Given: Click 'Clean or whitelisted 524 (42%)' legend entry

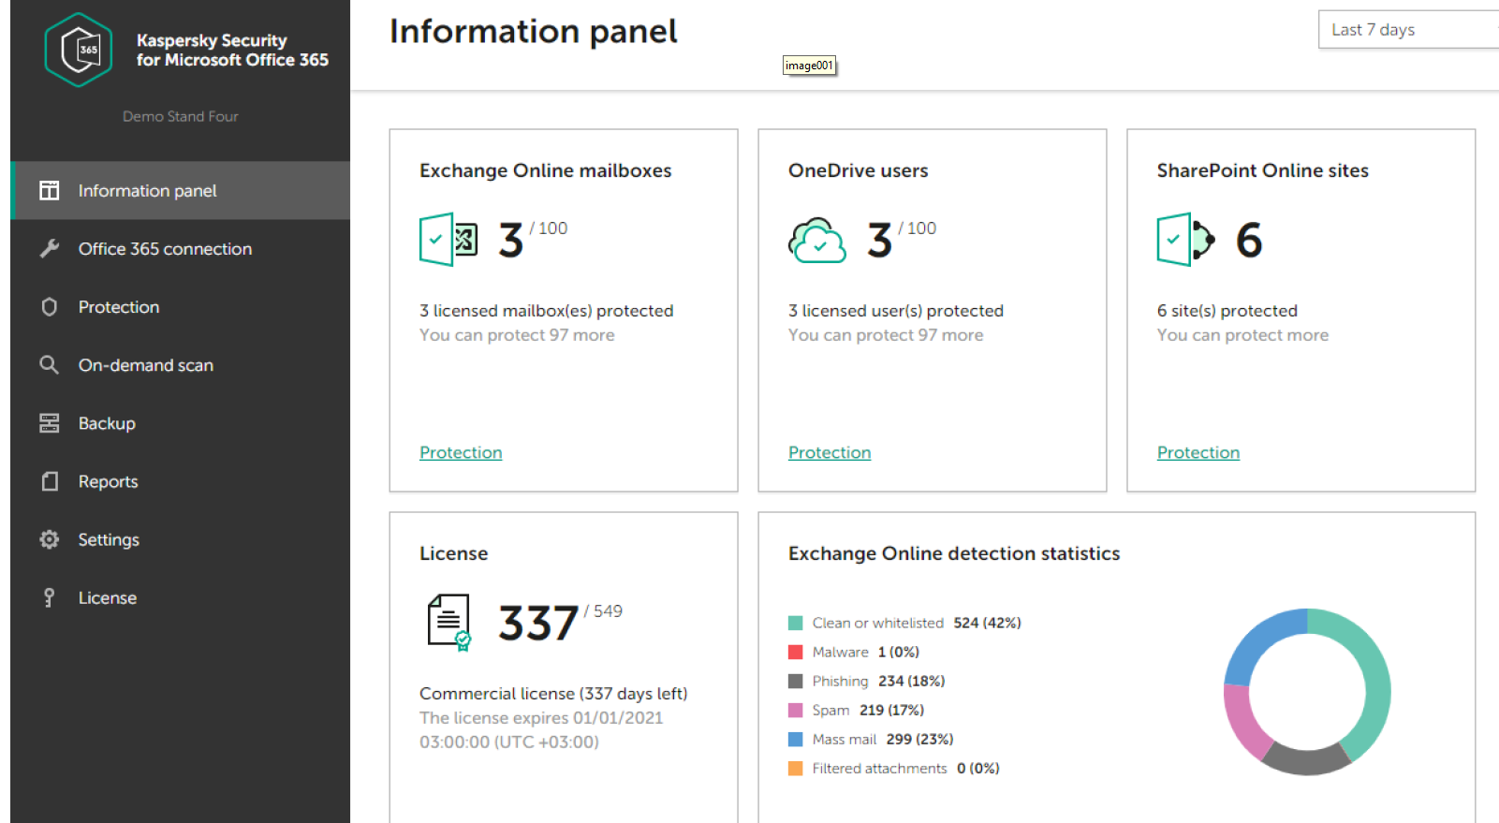Looking at the screenshot, I should click(904, 624).
